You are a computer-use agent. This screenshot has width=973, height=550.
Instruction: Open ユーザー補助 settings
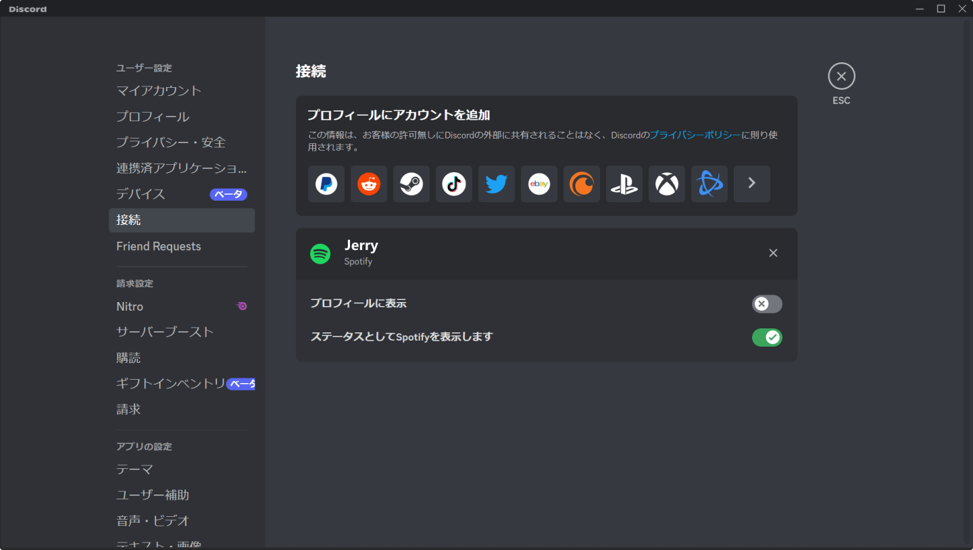pyautogui.click(x=182, y=495)
